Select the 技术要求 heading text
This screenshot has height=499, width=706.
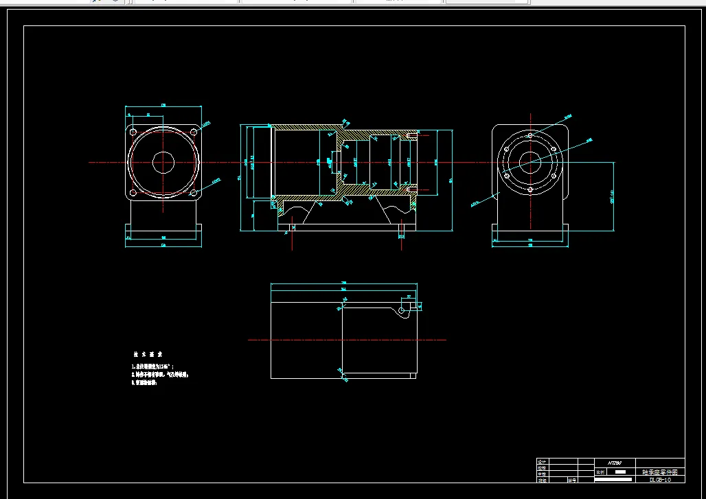[x=148, y=355]
